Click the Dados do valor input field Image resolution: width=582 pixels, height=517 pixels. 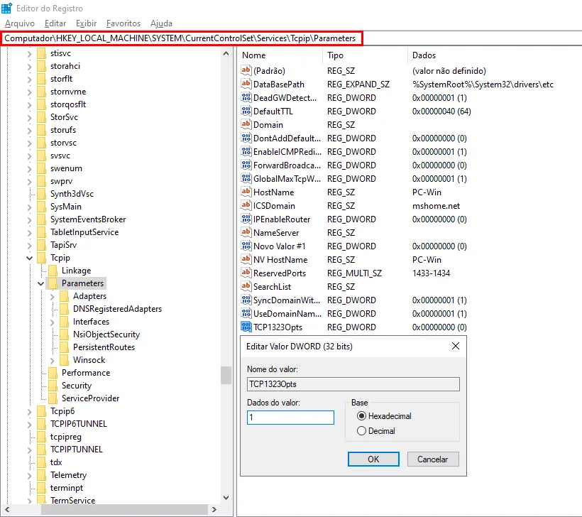pos(290,418)
